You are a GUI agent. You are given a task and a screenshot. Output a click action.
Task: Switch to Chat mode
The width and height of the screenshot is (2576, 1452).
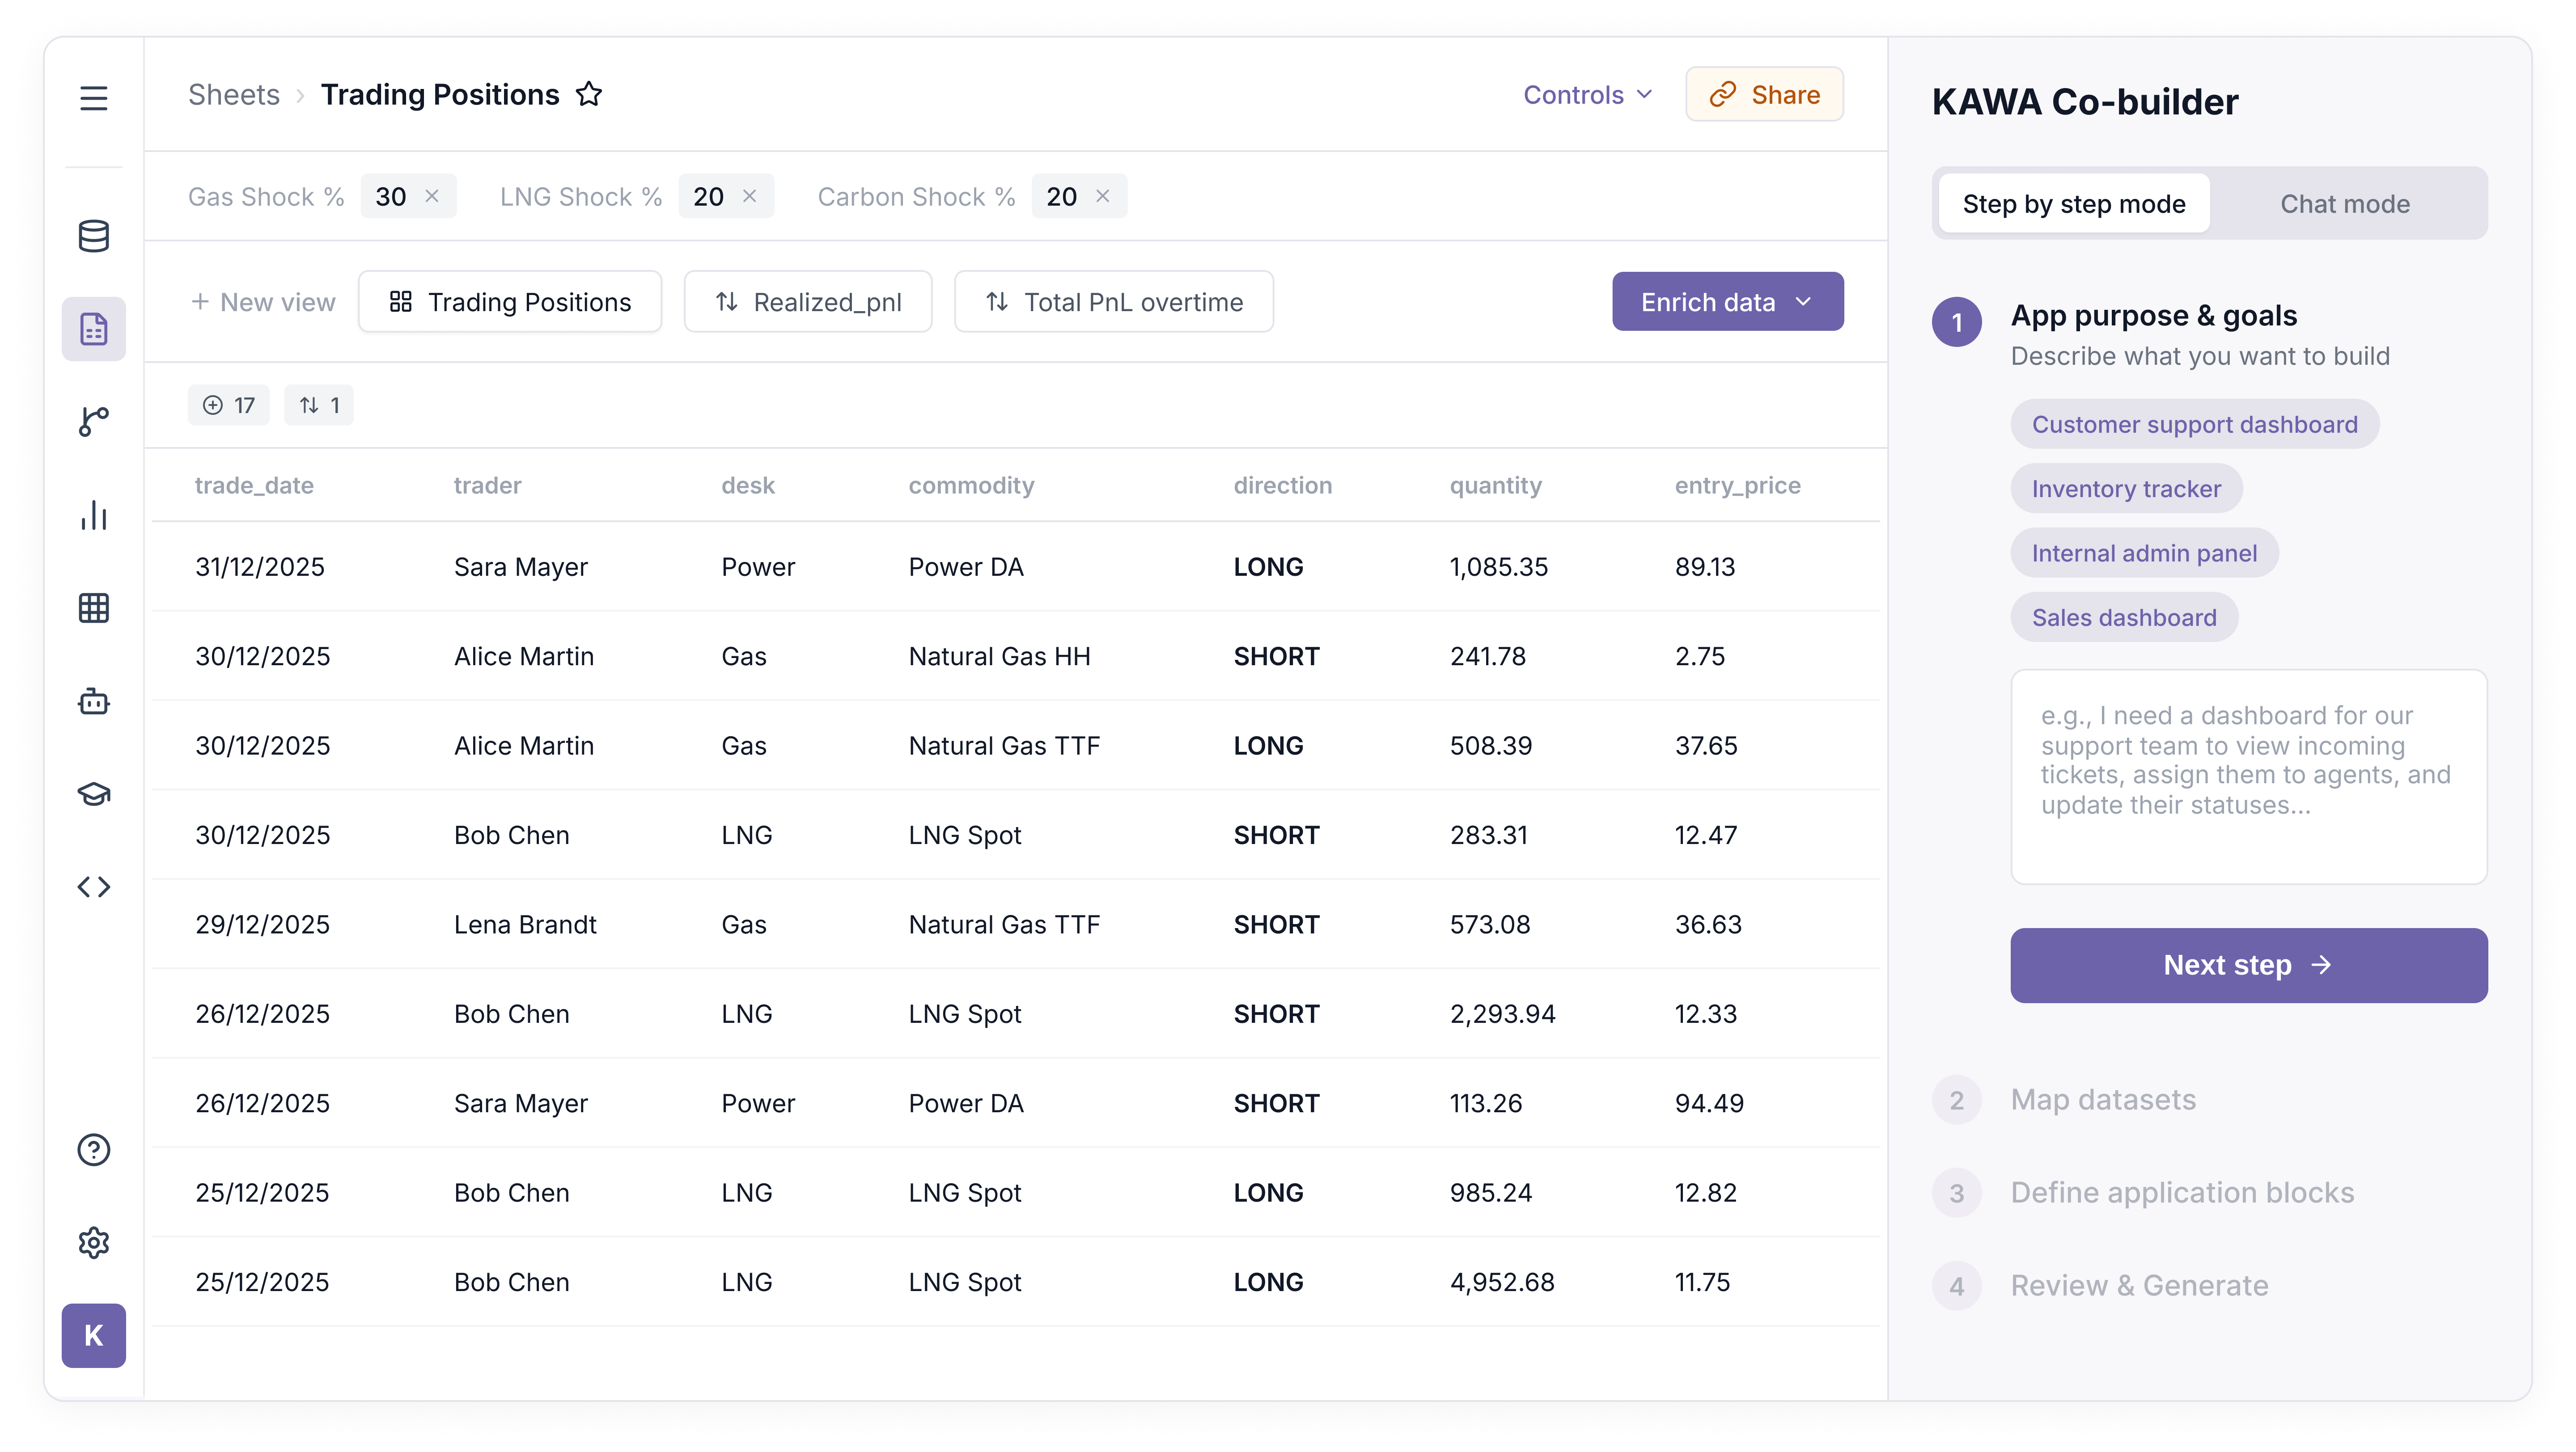coord(2344,204)
